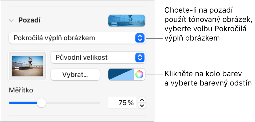This screenshot has height=122, width=255.
Task: Decrease scale with the down stepper arrow
Action: point(142,105)
